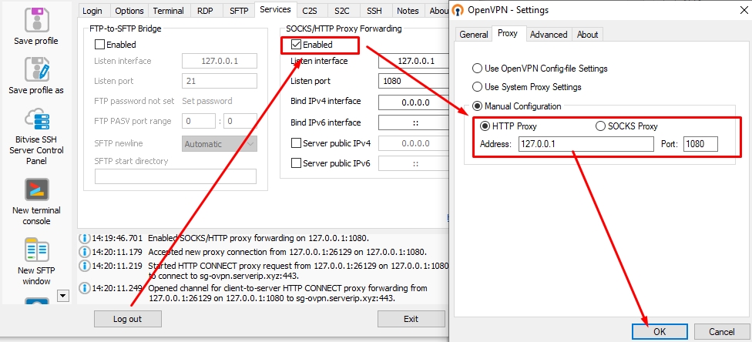Click the proxy Listen interface 127.0.0.1 field
Viewport: 752px width, 342px height.
click(x=414, y=61)
